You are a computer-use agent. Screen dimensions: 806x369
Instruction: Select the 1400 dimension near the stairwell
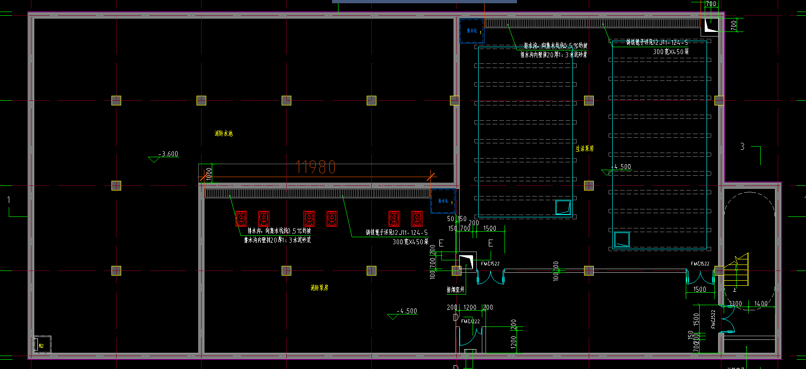761,304
